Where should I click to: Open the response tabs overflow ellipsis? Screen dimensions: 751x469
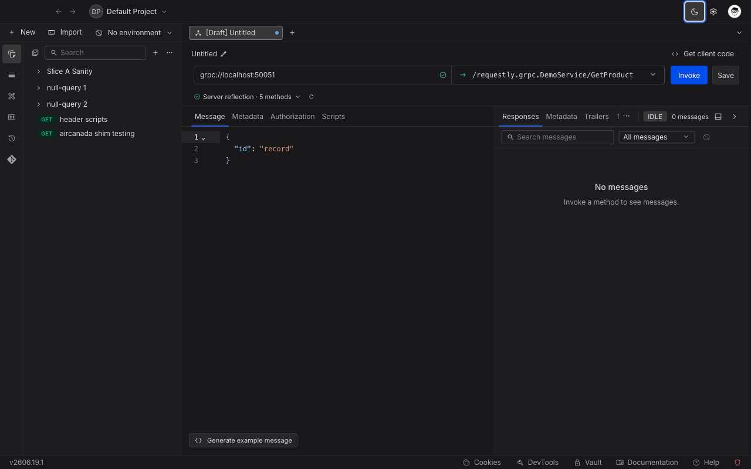pos(627,117)
